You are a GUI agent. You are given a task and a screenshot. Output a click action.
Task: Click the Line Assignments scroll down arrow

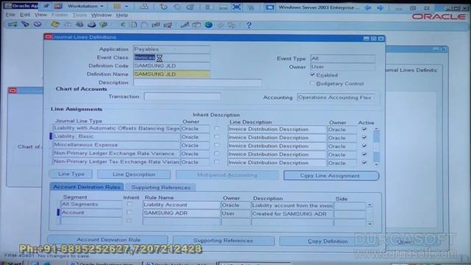pyautogui.click(x=376, y=165)
